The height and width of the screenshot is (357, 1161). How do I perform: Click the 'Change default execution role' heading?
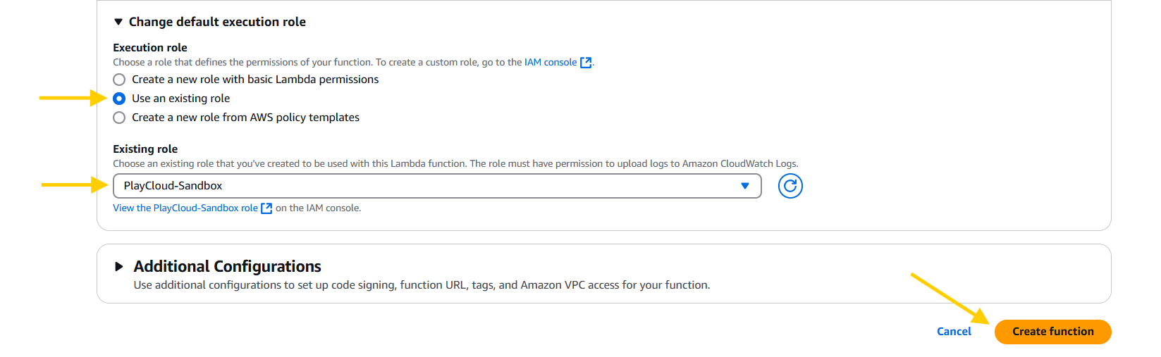point(217,22)
